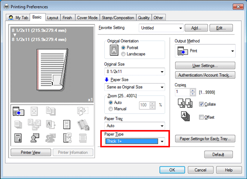Open the Paper Type dropdown
Viewport: 247px width, 179px height.
coord(135,141)
